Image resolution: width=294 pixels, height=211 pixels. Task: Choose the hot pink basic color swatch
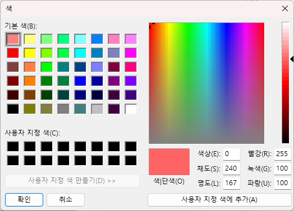[x=131, y=67]
